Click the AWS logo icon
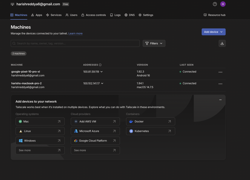Screen dimensions: 250x180 click(x=76, y=121)
